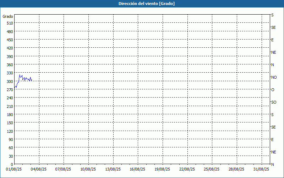The height and width of the screenshot is (178, 284).
Task: Click the 150 y-axis value
Action: (x=10, y=123)
